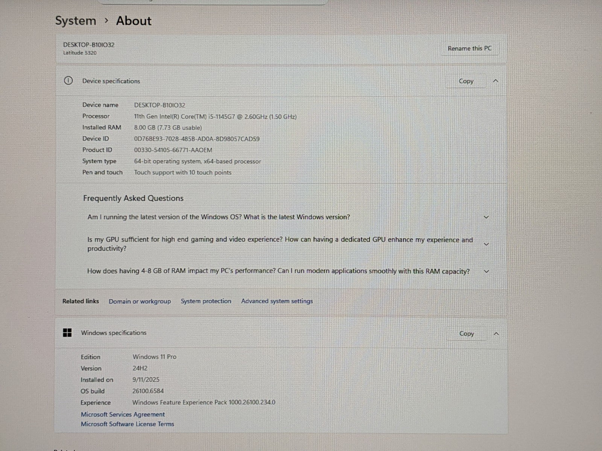
Task: Click the Device ID value text
Action: (196, 139)
